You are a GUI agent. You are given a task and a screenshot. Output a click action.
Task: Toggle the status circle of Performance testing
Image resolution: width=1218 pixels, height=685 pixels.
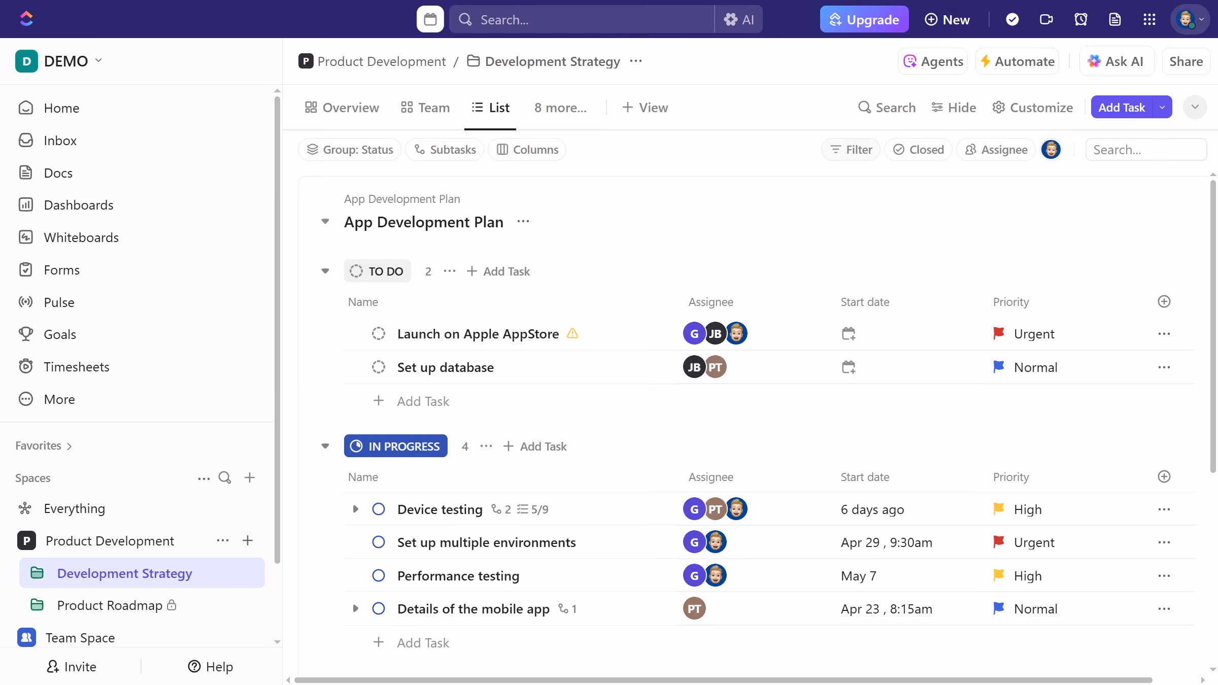[379, 575]
